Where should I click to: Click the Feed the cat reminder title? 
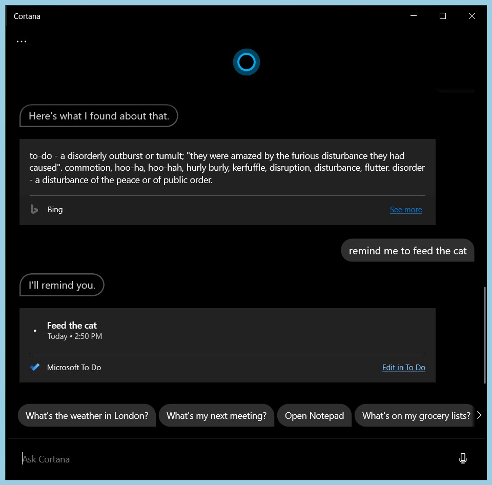click(72, 326)
